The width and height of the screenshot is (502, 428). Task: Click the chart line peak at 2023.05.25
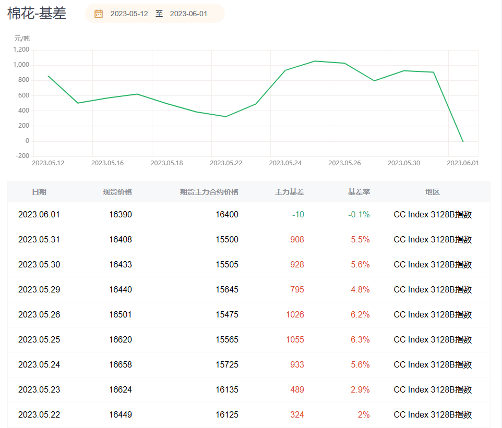click(x=315, y=61)
